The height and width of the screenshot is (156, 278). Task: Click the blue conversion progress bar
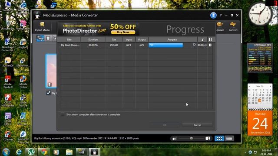click(x=166, y=45)
